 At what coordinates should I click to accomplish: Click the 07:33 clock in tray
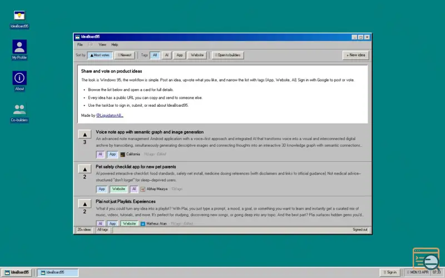coord(437,272)
